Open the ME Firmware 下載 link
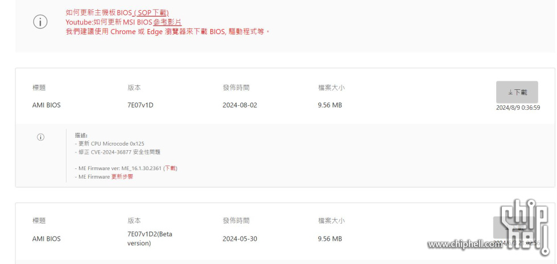The width and height of the screenshot is (557, 264). point(170,168)
